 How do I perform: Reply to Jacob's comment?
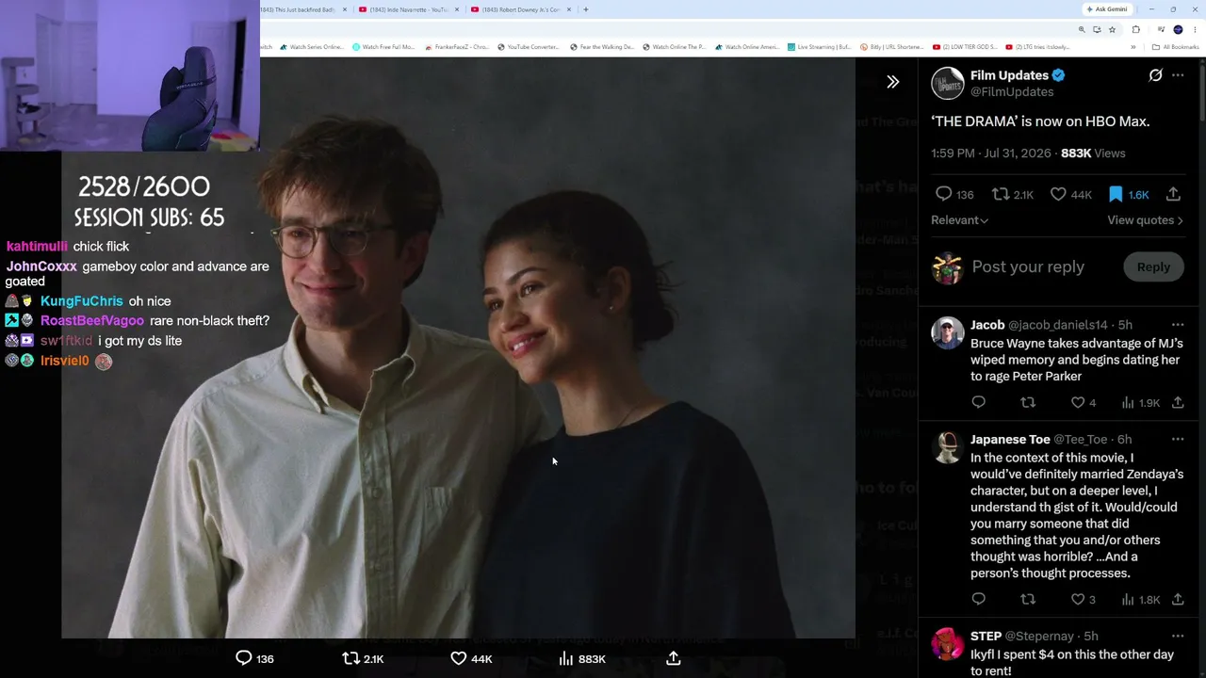pyautogui.click(x=978, y=402)
